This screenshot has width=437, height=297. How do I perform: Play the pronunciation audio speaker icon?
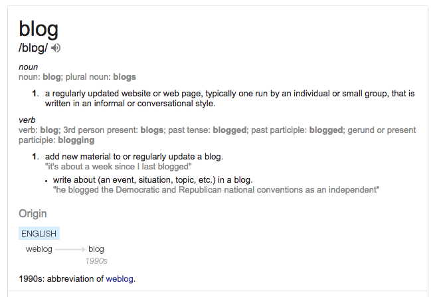tap(56, 48)
